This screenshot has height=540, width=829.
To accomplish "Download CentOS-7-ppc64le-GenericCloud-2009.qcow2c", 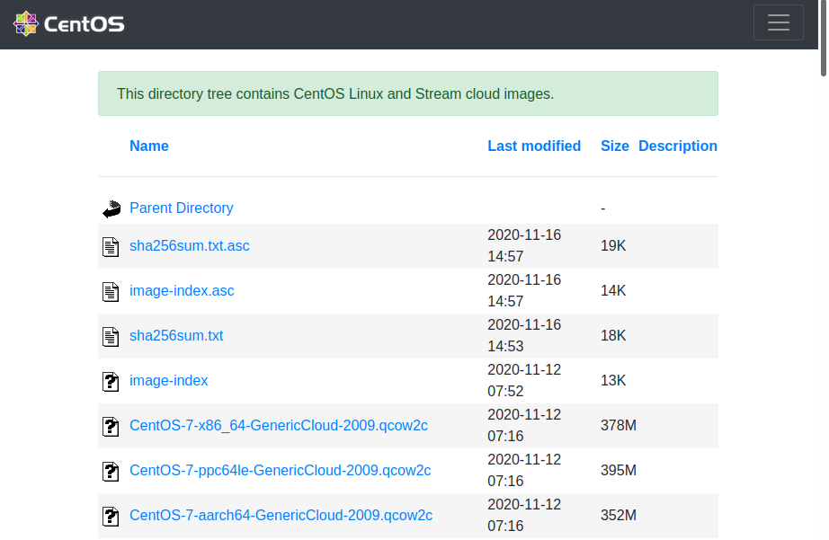I will [281, 470].
